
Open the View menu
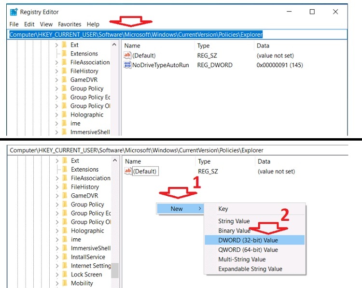coord(46,24)
